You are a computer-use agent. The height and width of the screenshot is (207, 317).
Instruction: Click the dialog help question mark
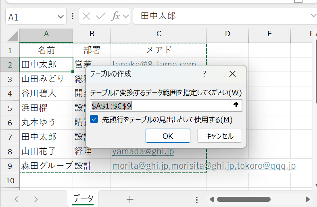(x=204, y=74)
